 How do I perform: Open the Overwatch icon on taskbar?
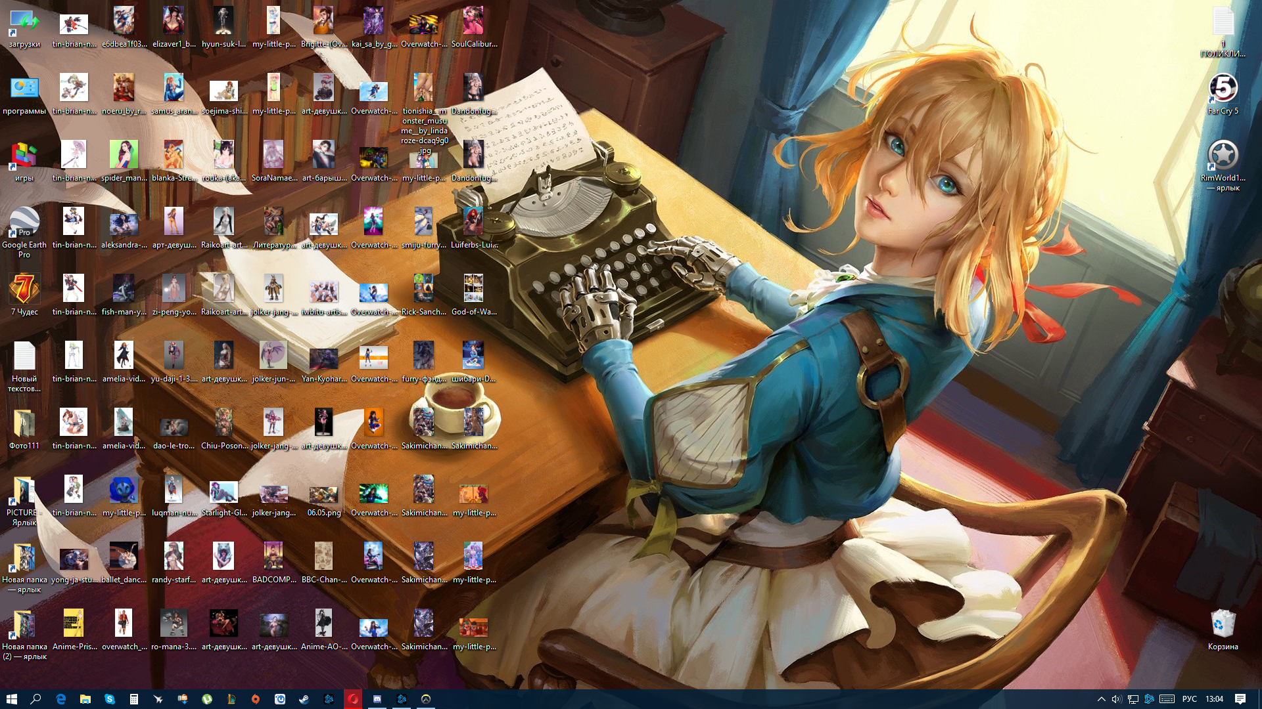tap(426, 699)
